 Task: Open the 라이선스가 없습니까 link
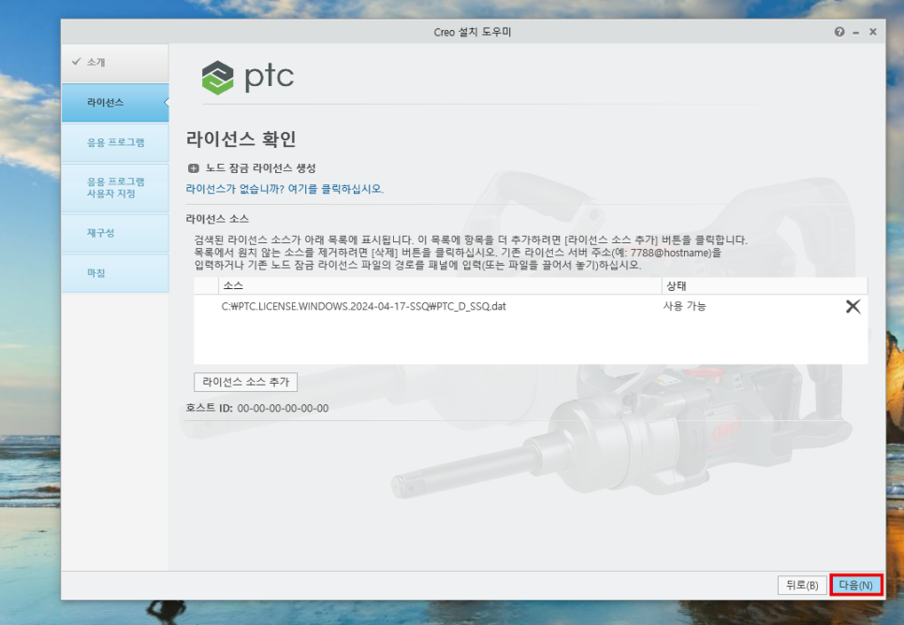point(284,189)
